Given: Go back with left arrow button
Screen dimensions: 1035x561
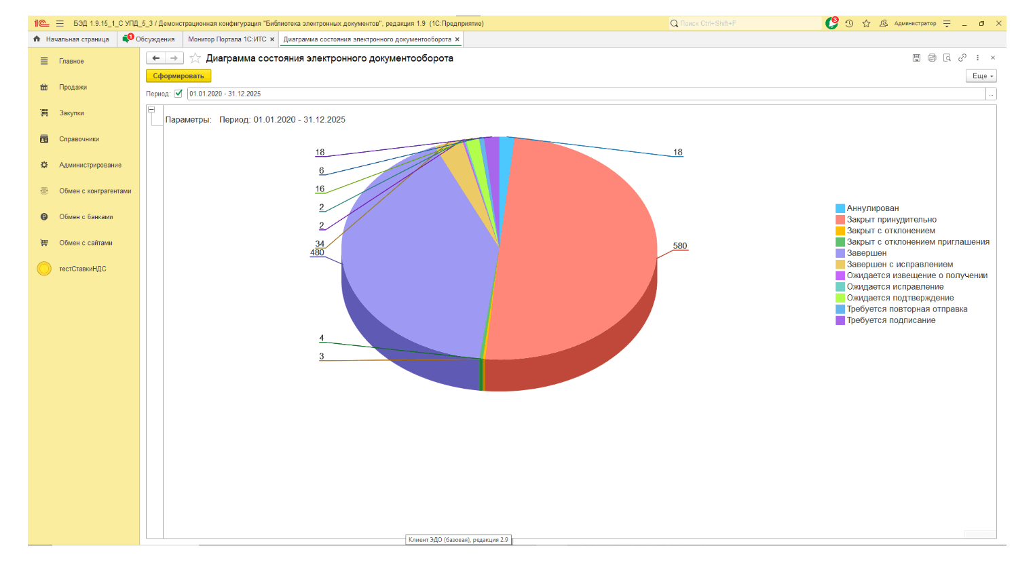Looking at the screenshot, I should pos(156,58).
